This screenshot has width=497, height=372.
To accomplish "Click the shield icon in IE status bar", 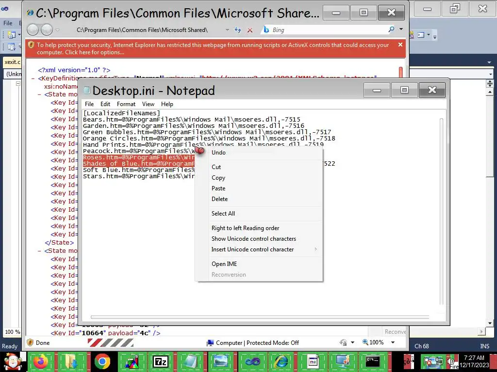I will (x=31, y=342).
